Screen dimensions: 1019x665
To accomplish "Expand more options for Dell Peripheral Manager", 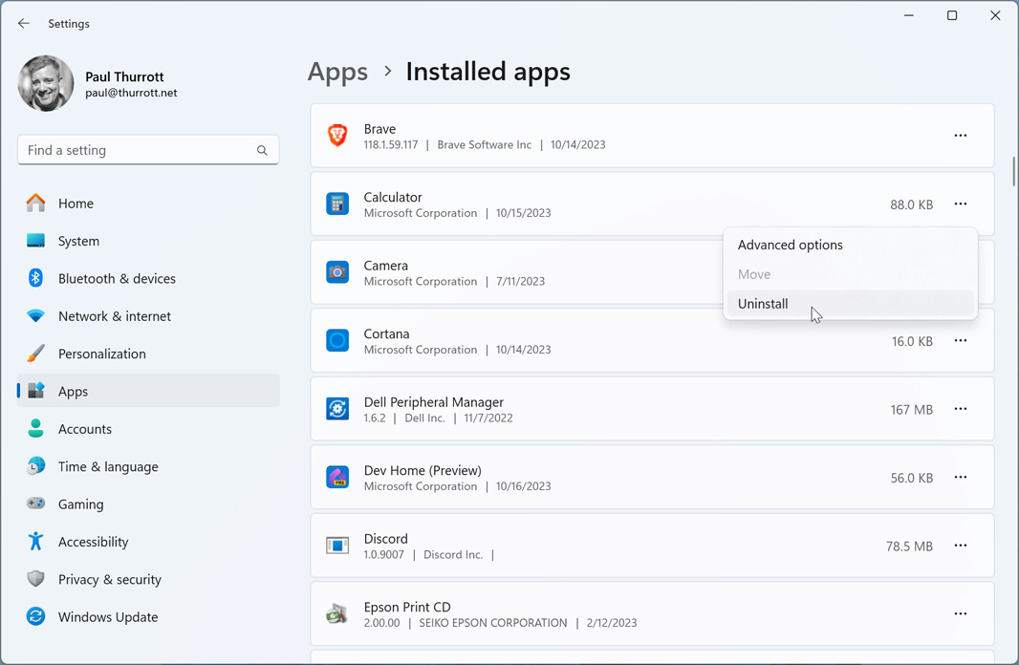I will click(960, 409).
